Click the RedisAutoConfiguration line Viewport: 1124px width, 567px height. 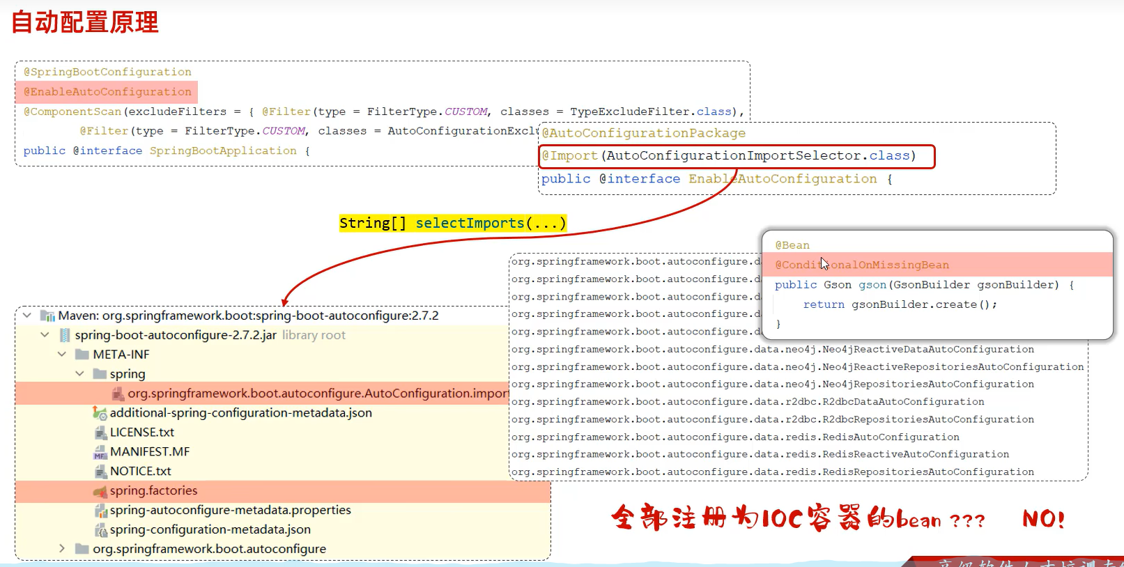click(734, 437)
